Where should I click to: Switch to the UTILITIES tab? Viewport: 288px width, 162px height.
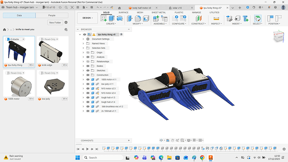pyautogui.click(x=215, y=13)
